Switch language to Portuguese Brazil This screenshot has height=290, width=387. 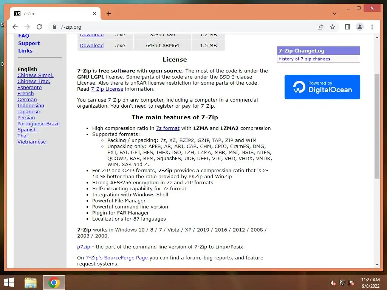(x=39, y=123)
